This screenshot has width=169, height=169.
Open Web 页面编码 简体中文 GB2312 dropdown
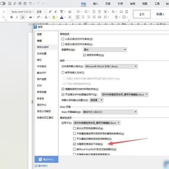[110, 112]
